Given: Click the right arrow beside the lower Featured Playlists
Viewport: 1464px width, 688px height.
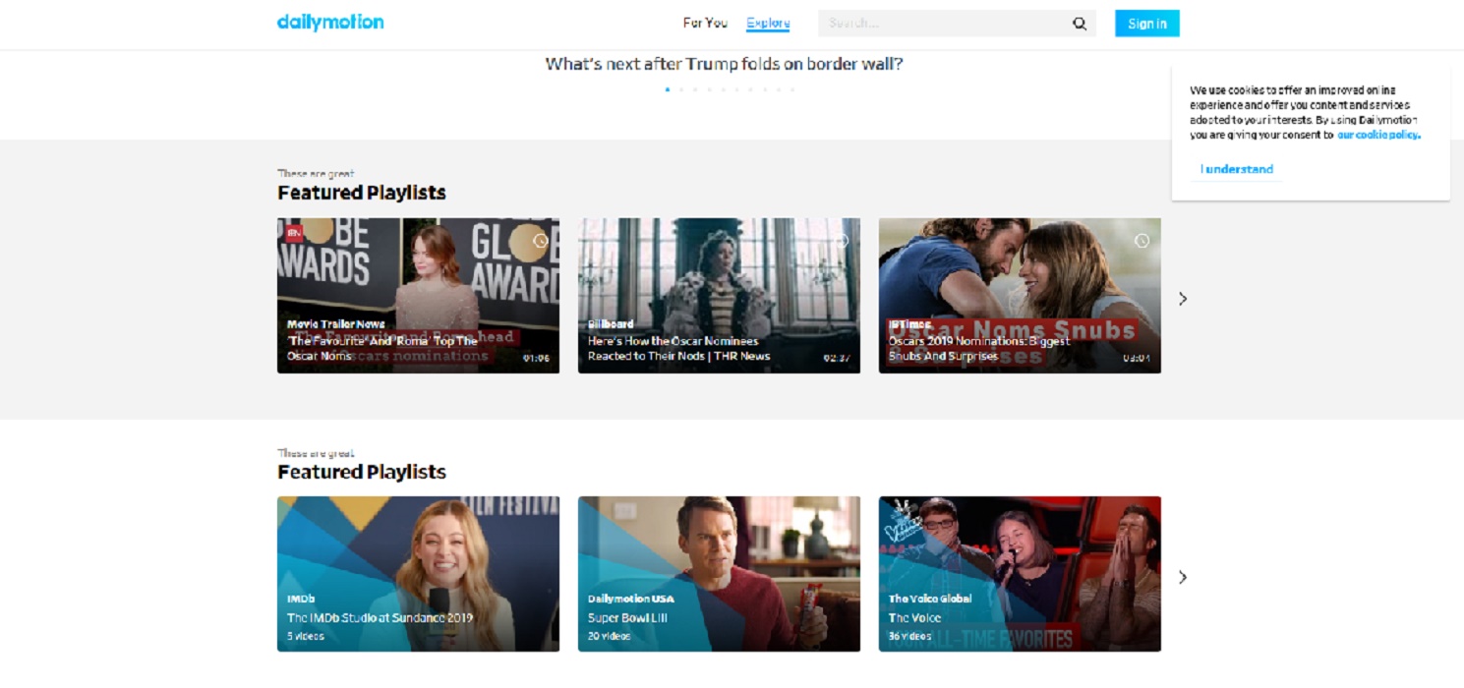Looking at the screenshot, I should click(1182, 577).
